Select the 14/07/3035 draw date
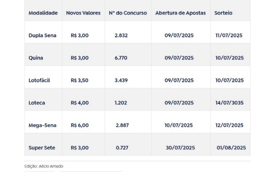 [229, 103]
